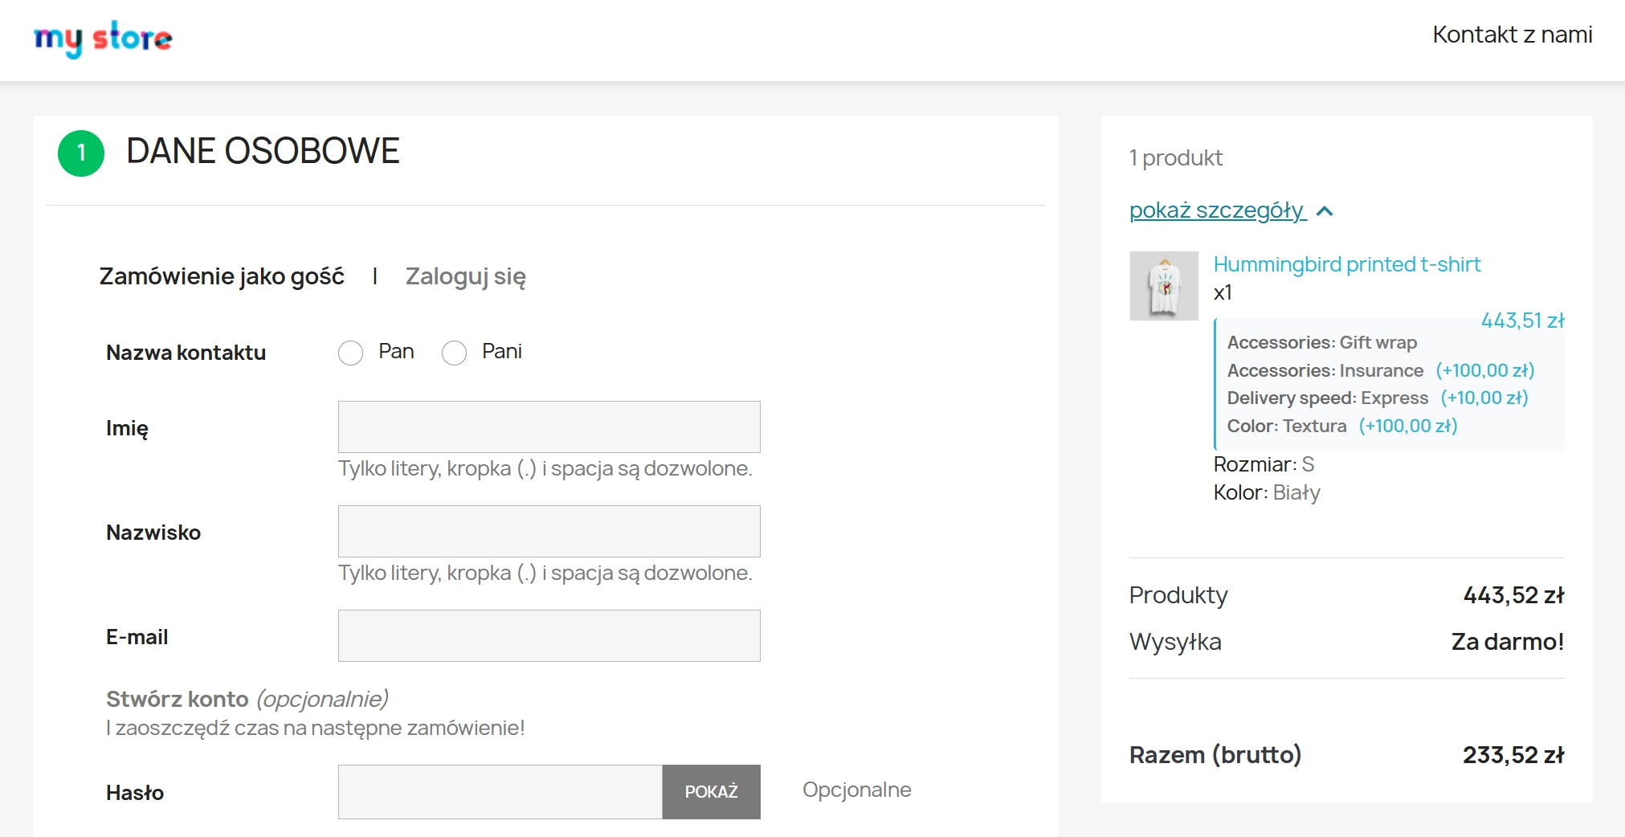Click the Zaloguj się link

tap(466, 276)
